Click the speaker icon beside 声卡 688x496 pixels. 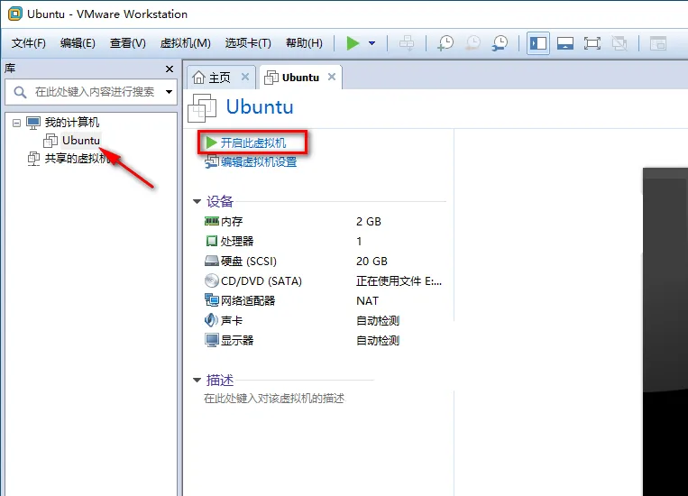pyautogui.click(x=211, y=320)
